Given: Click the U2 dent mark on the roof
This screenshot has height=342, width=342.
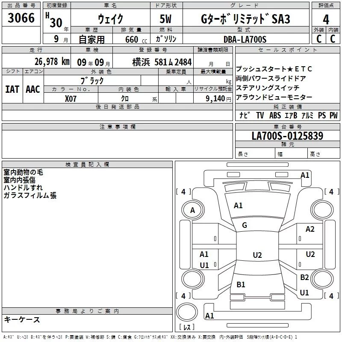Looking at the screenshot, I should click(x=257, y=255).
